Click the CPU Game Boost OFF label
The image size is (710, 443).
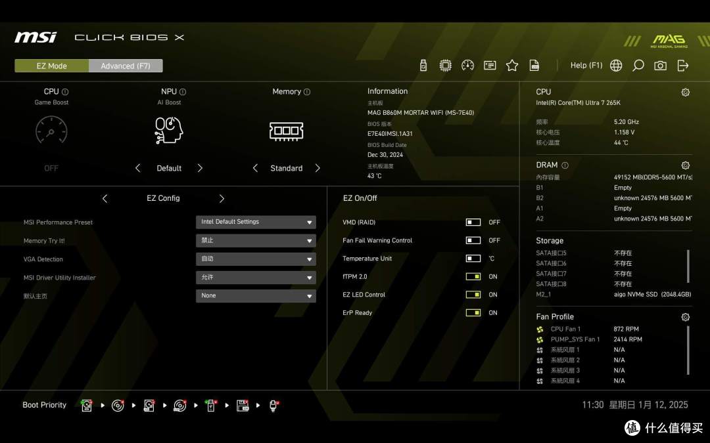51,168
